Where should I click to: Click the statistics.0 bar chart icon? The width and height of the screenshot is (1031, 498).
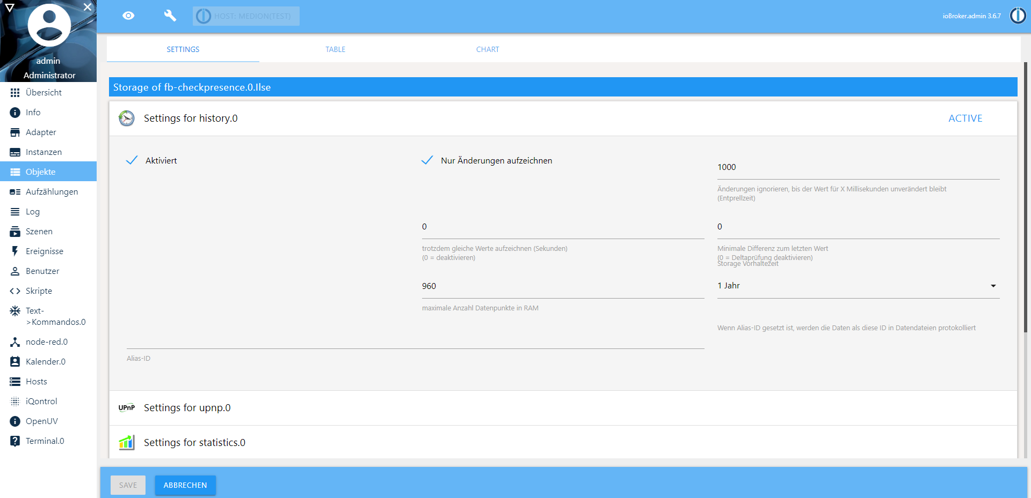point(127,442)
